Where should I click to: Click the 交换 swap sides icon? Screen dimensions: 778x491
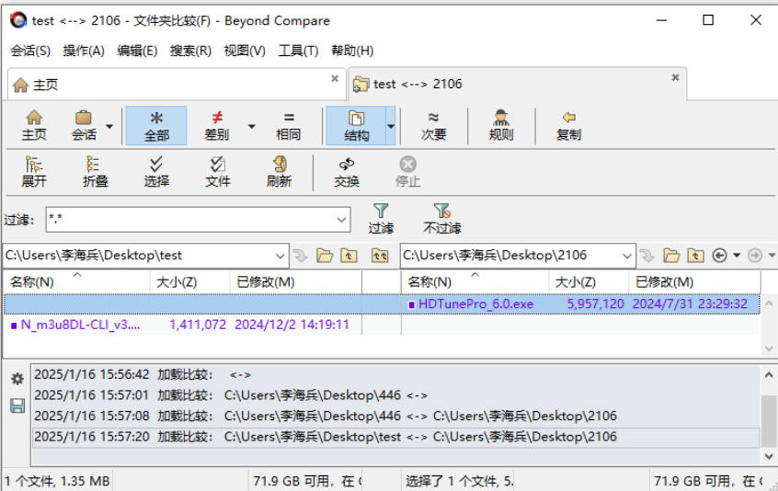(x=347, y=172)
